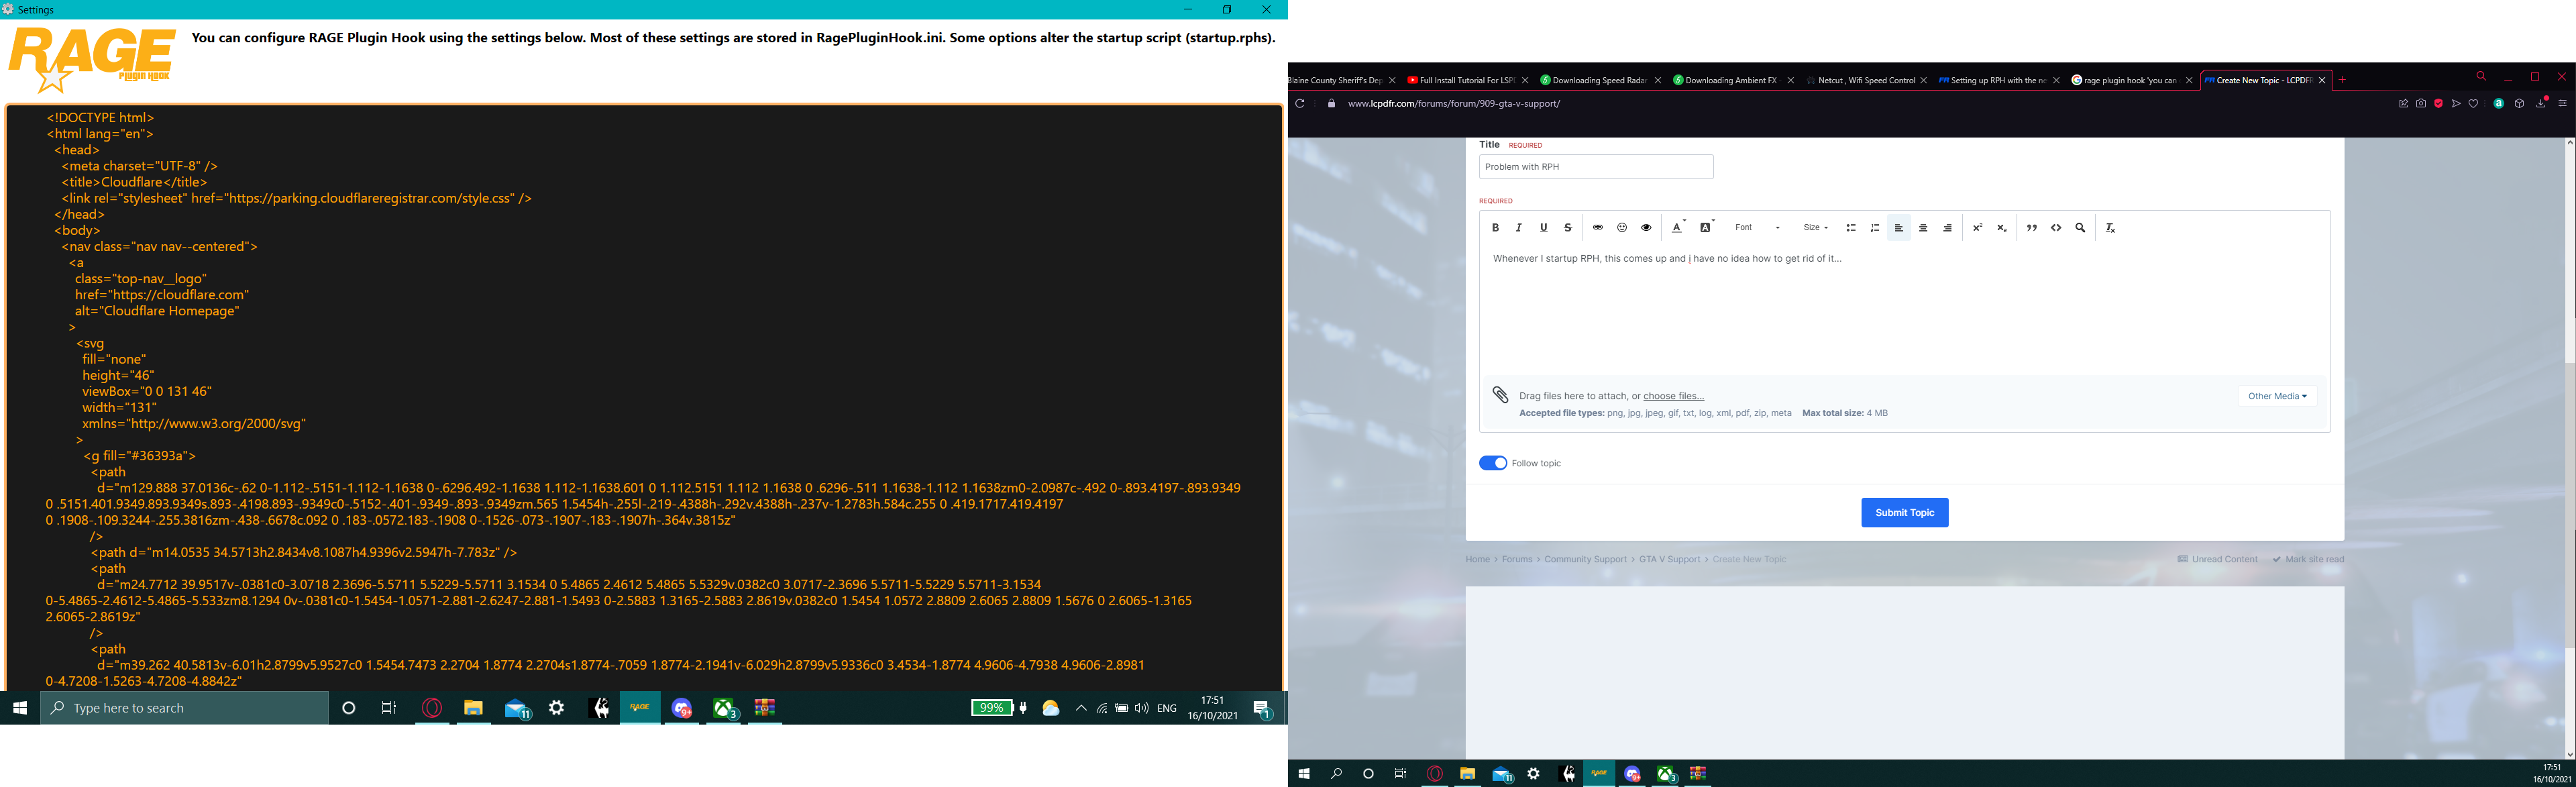Click the remove formatting icon
This screenshot has height=787, width=2576.
pos(2110,228)
